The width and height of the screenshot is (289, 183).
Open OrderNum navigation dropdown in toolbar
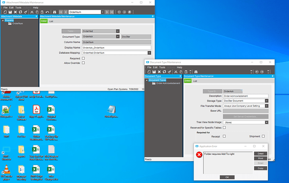point(103,12)
